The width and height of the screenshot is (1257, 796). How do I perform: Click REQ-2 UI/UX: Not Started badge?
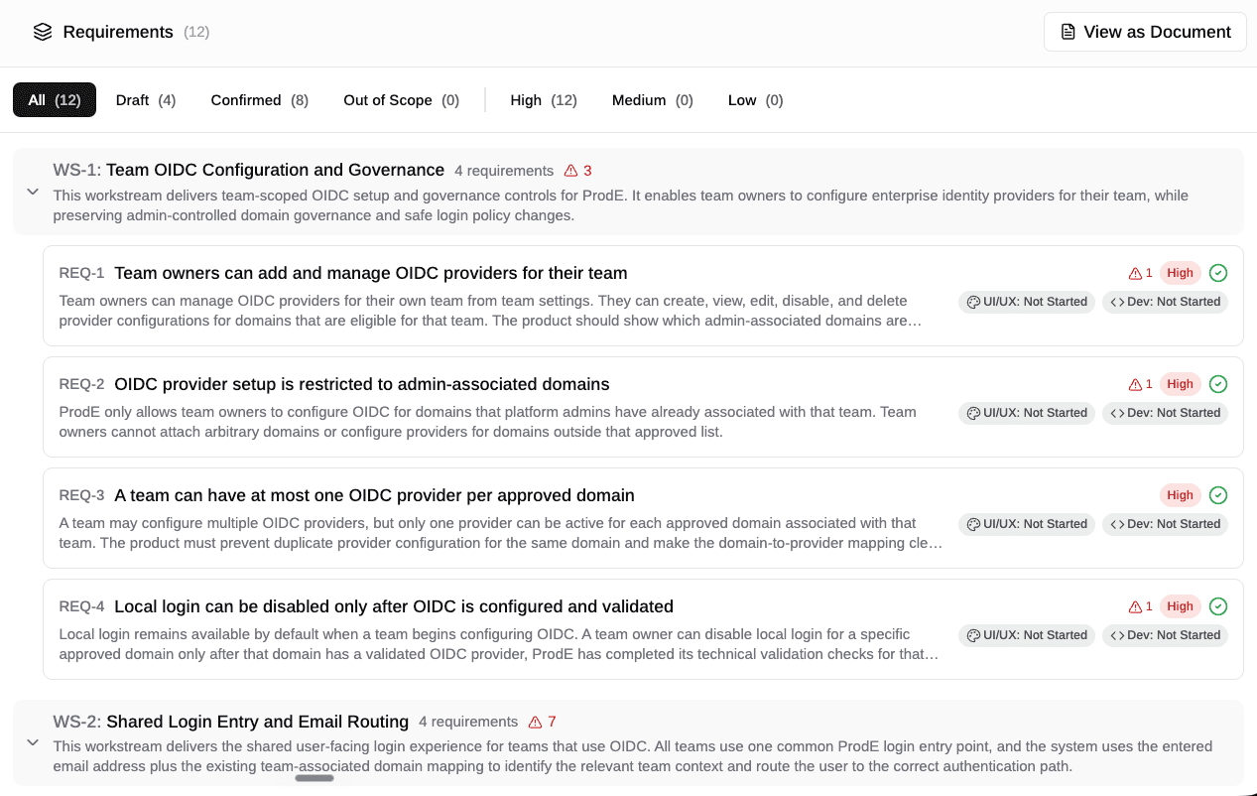click(1027, 413)
